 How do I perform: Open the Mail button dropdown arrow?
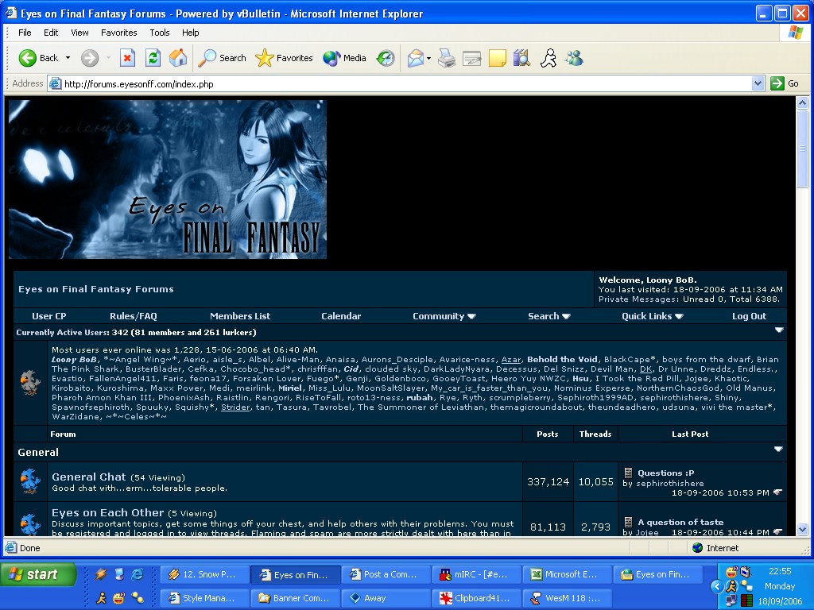click(428, 58)
